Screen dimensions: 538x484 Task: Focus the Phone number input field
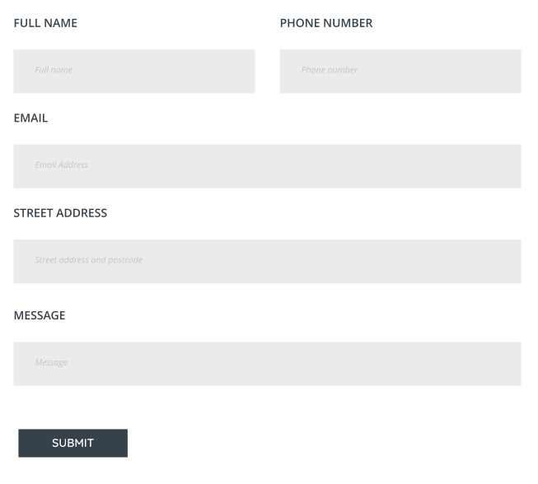400,71
